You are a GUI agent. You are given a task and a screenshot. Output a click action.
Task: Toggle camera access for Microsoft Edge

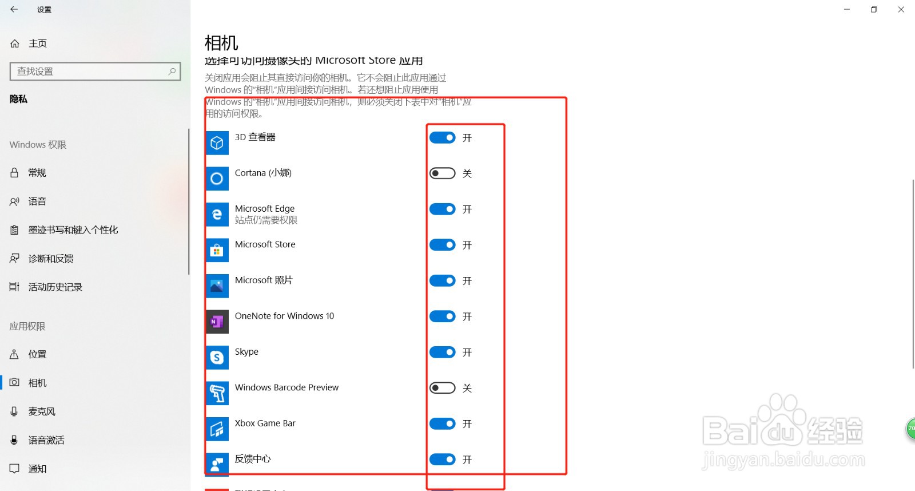click(443, 209)
